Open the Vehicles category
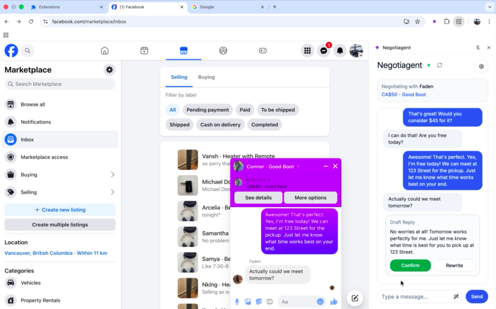 click(60, 283)
